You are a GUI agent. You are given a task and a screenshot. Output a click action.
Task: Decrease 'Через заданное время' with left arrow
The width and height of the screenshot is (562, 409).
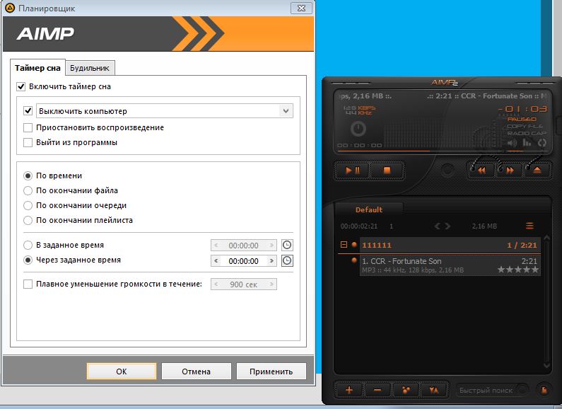click(216, 261)
